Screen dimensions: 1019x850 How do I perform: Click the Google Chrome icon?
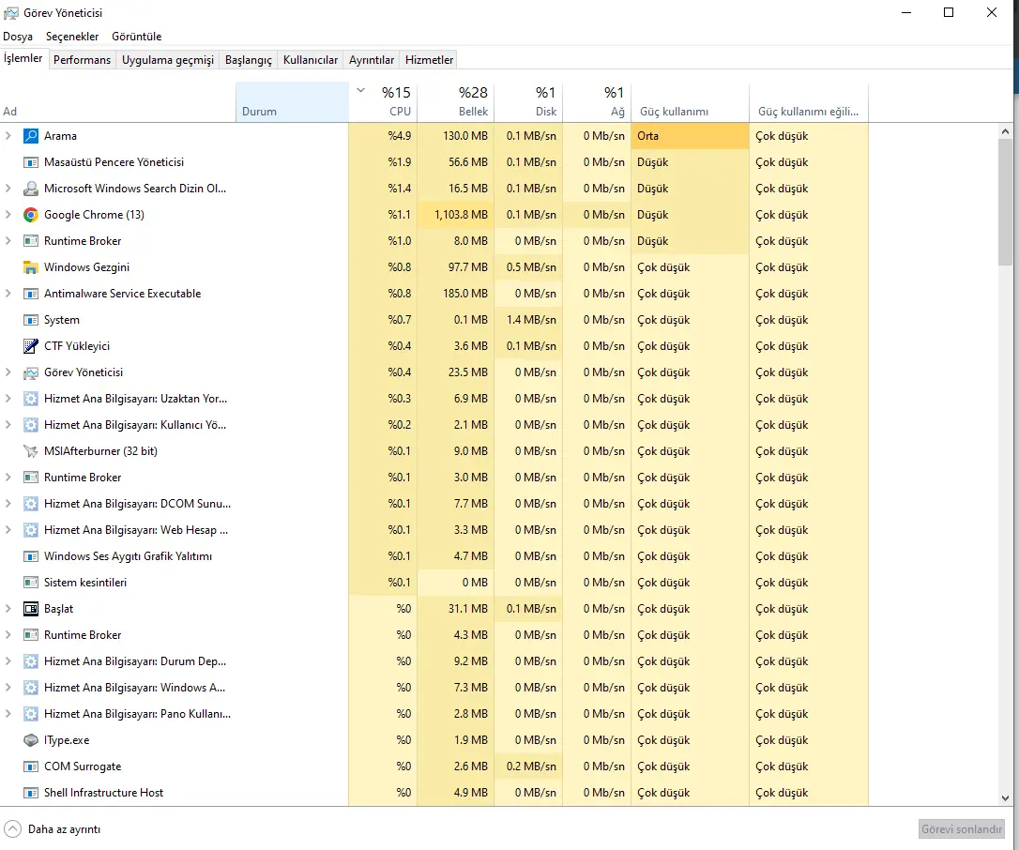coord(31,215)
